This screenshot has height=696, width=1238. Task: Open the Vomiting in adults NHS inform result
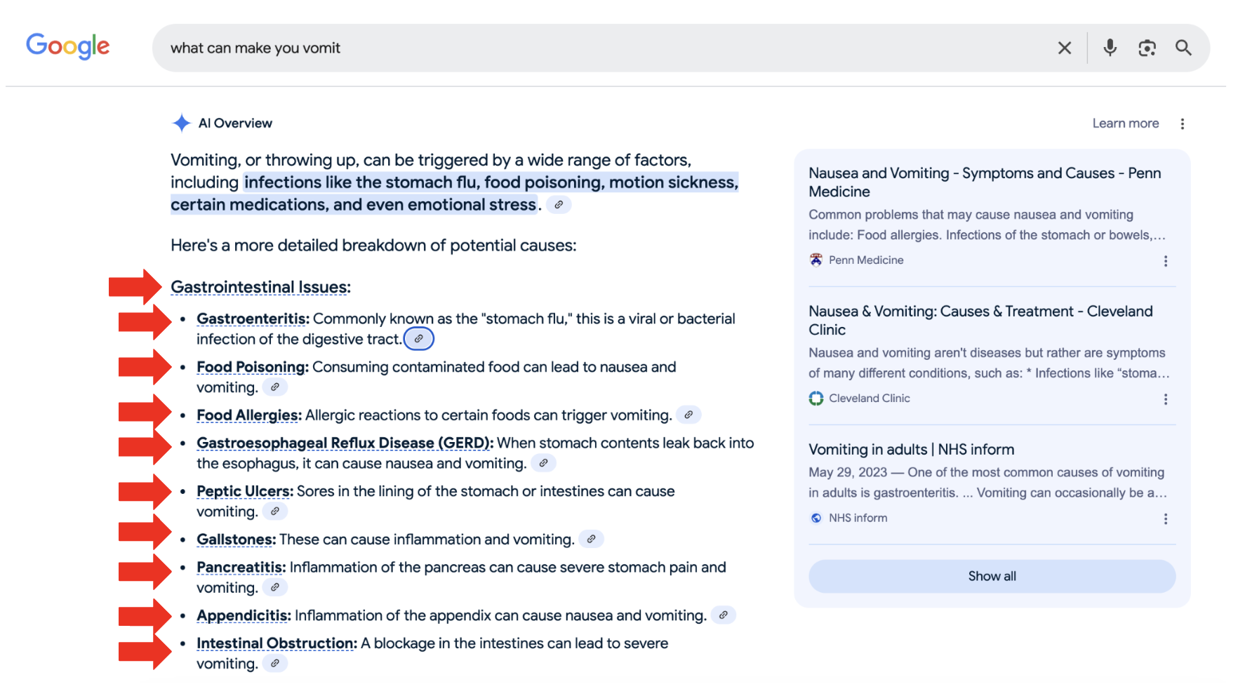point(911,449)
